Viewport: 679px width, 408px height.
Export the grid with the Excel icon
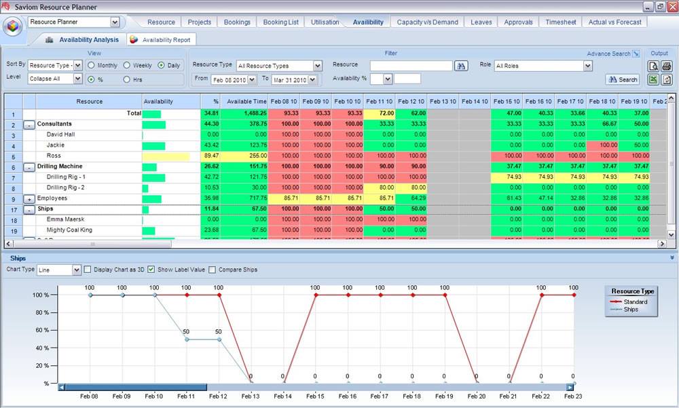pos(653,79)
